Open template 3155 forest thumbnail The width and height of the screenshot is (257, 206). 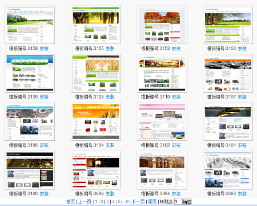[x=96, y=25]
